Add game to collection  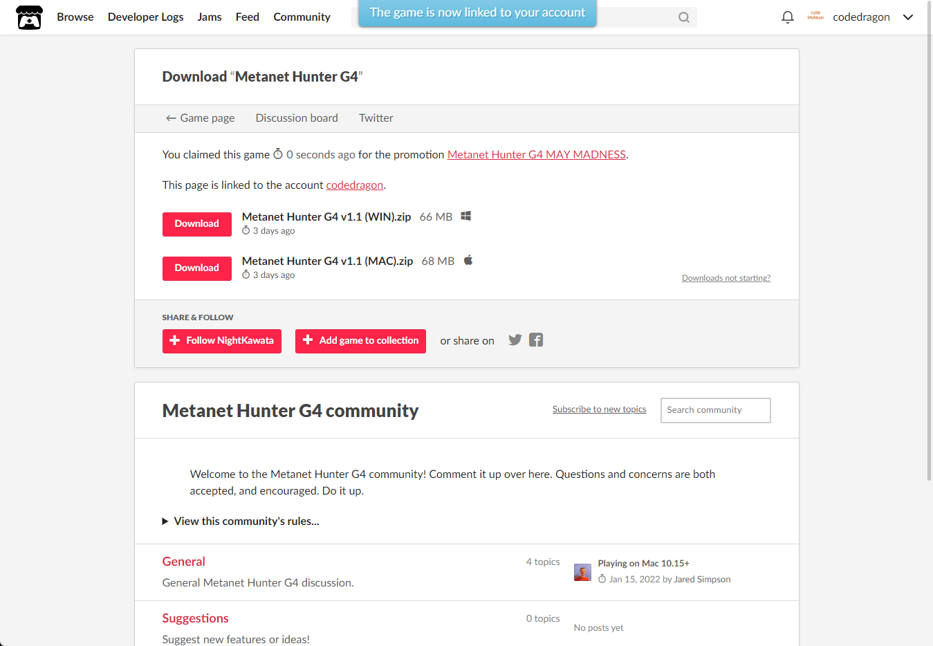click(360, 341)
